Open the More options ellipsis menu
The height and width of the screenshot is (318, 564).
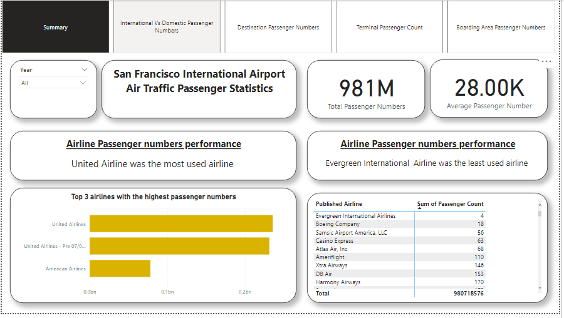(546, 62)
